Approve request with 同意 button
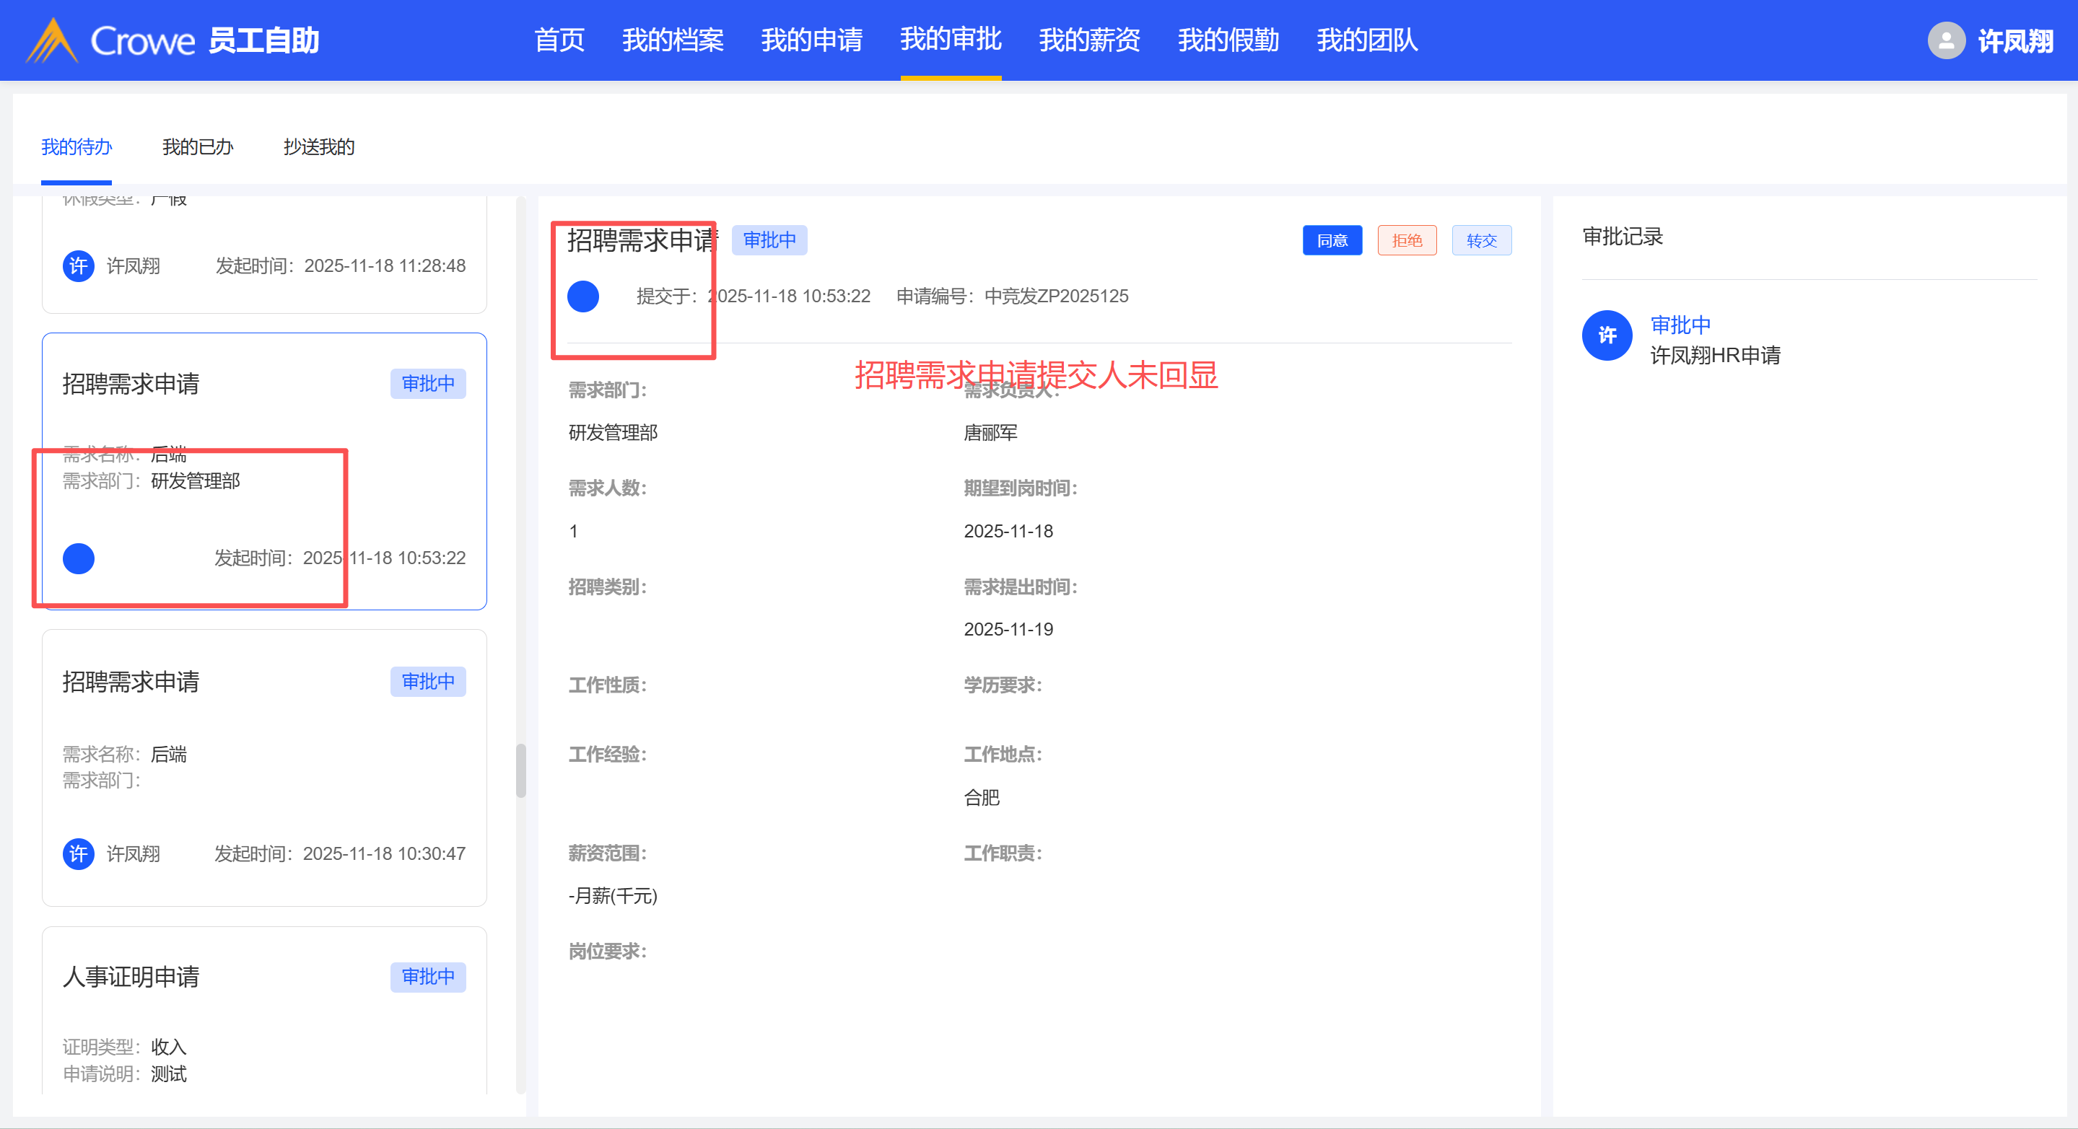This screenshot has height=1129, width=2078. [x=1332, y=240]
